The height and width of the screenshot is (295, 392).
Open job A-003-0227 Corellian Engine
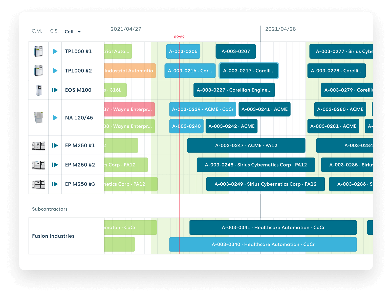click(234, 90)
